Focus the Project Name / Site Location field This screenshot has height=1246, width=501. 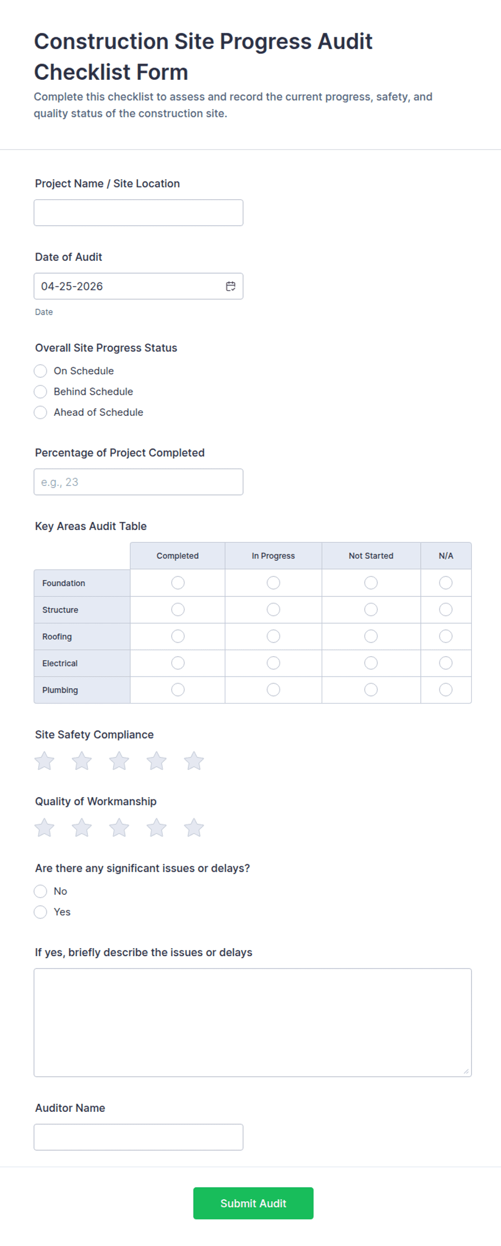coord(138,213)
